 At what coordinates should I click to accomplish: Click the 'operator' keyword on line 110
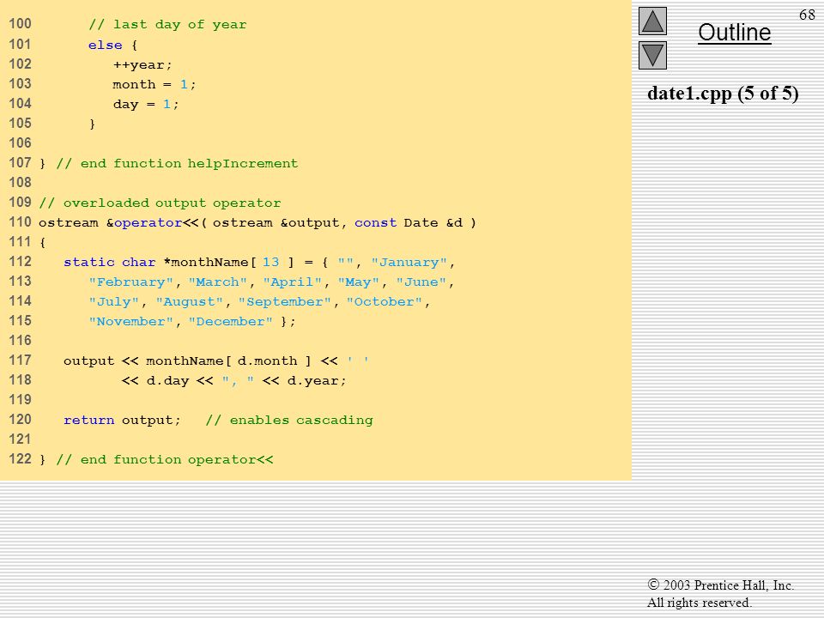coord(148,223)
